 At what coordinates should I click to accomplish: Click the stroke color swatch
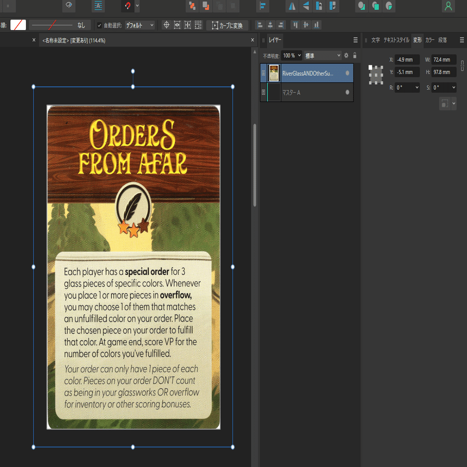[x=18, y=25]
